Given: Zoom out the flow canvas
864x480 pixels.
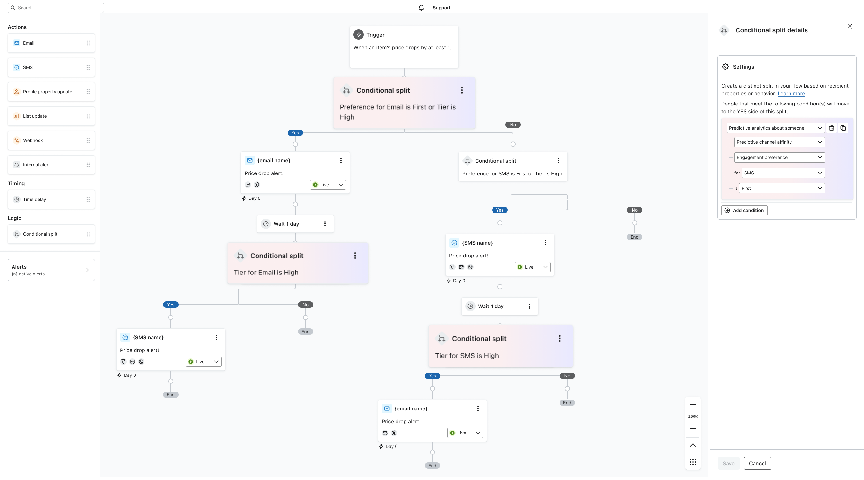Looking at the screenshot, I should click(693, 429).
